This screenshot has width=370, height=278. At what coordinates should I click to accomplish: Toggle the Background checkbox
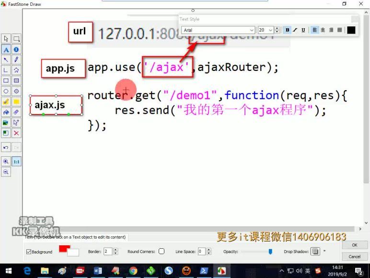pos(29,252)
